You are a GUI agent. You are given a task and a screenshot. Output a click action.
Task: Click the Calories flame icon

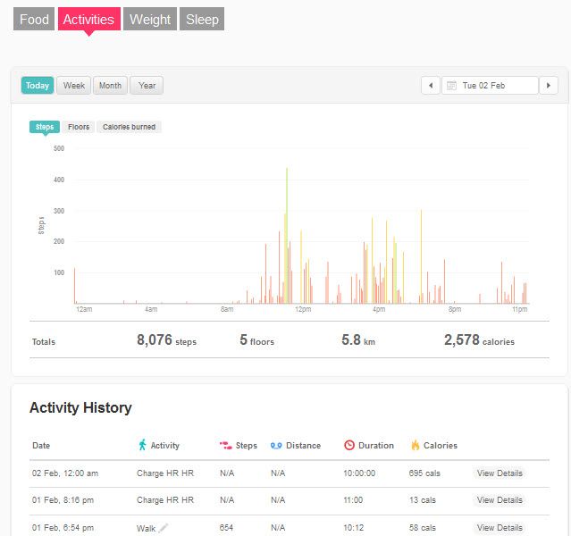pos(416,445)
